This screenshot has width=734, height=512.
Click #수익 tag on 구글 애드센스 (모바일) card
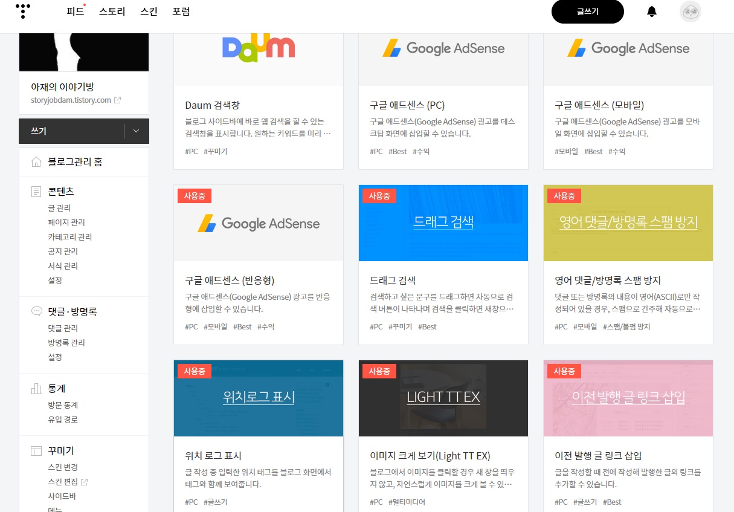617,152
